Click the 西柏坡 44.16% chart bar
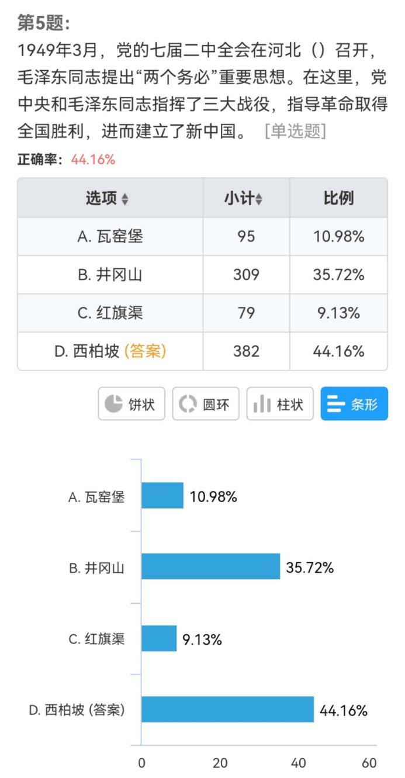The width and height of the screenshot is (405, 778). tap(228, 710)
